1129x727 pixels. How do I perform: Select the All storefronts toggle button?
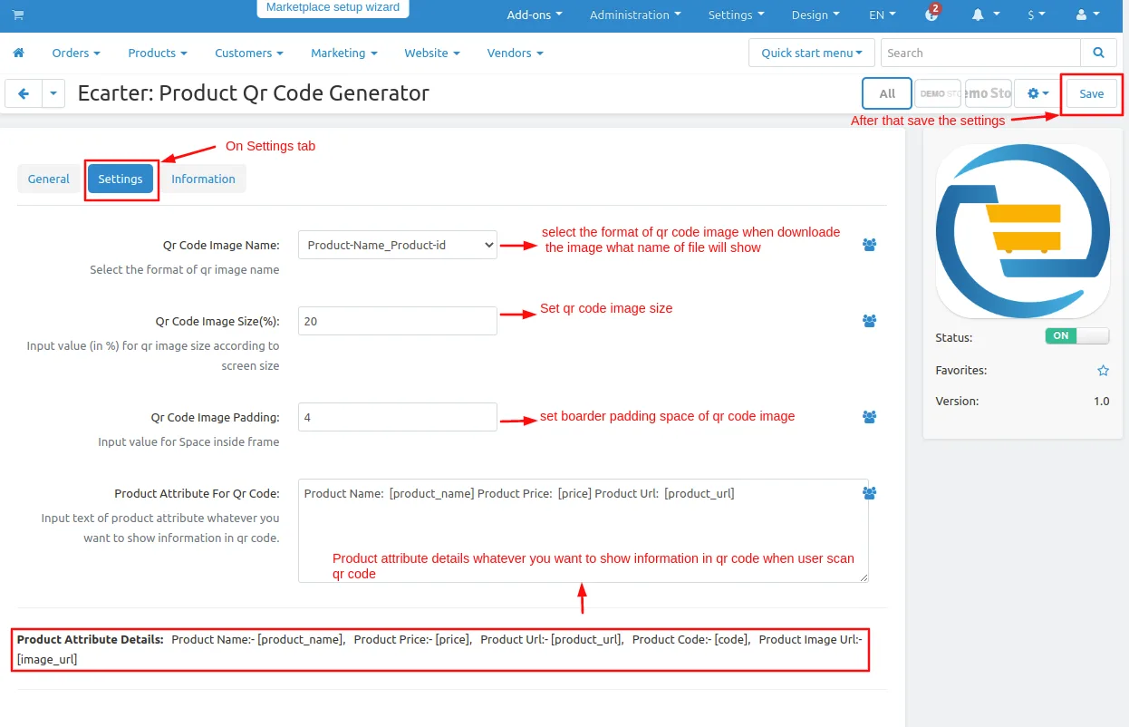tap(887, 93)
